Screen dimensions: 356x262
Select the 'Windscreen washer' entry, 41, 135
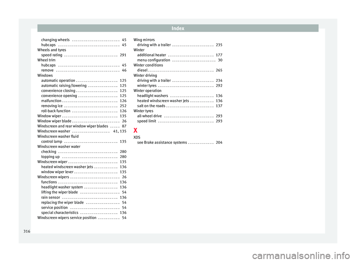tap(82, 131)
